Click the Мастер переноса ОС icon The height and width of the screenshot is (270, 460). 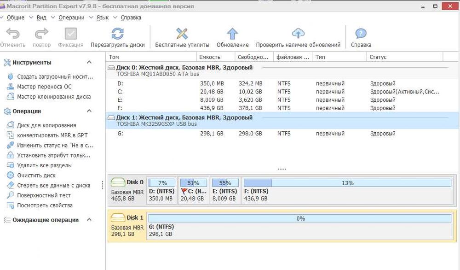[x=10, y=86]
